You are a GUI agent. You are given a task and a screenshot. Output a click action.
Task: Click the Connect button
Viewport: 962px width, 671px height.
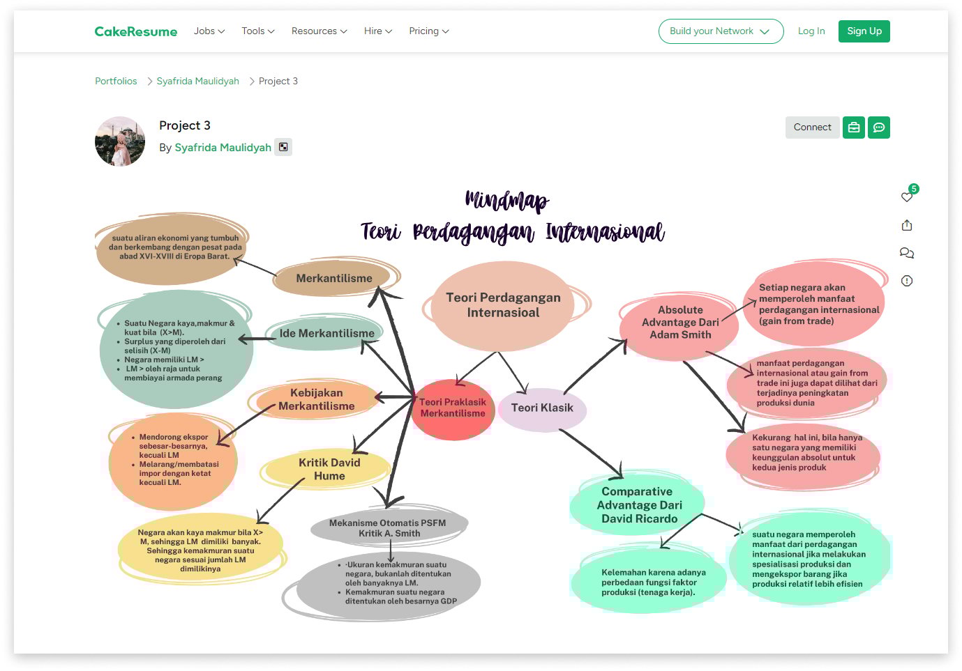(812, 128)
